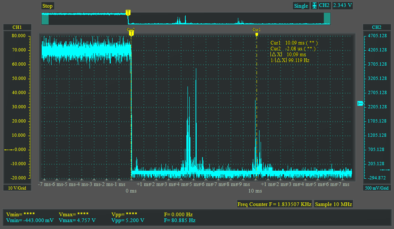Click the CH2 Vmax 4.757 V measurement
Screen dimensions: 394x229
[77, 221]
